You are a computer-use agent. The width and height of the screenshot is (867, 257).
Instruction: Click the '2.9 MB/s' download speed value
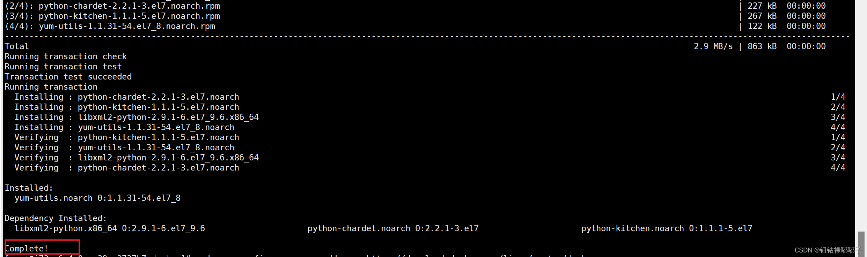(x=713, y=46)
